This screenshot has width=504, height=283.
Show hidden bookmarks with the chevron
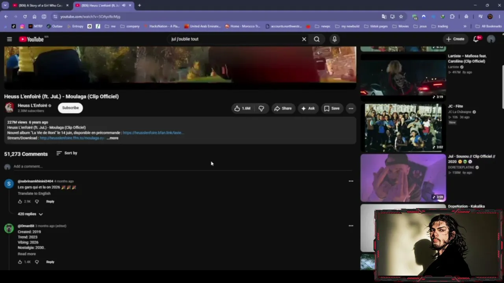coord(465,26)
